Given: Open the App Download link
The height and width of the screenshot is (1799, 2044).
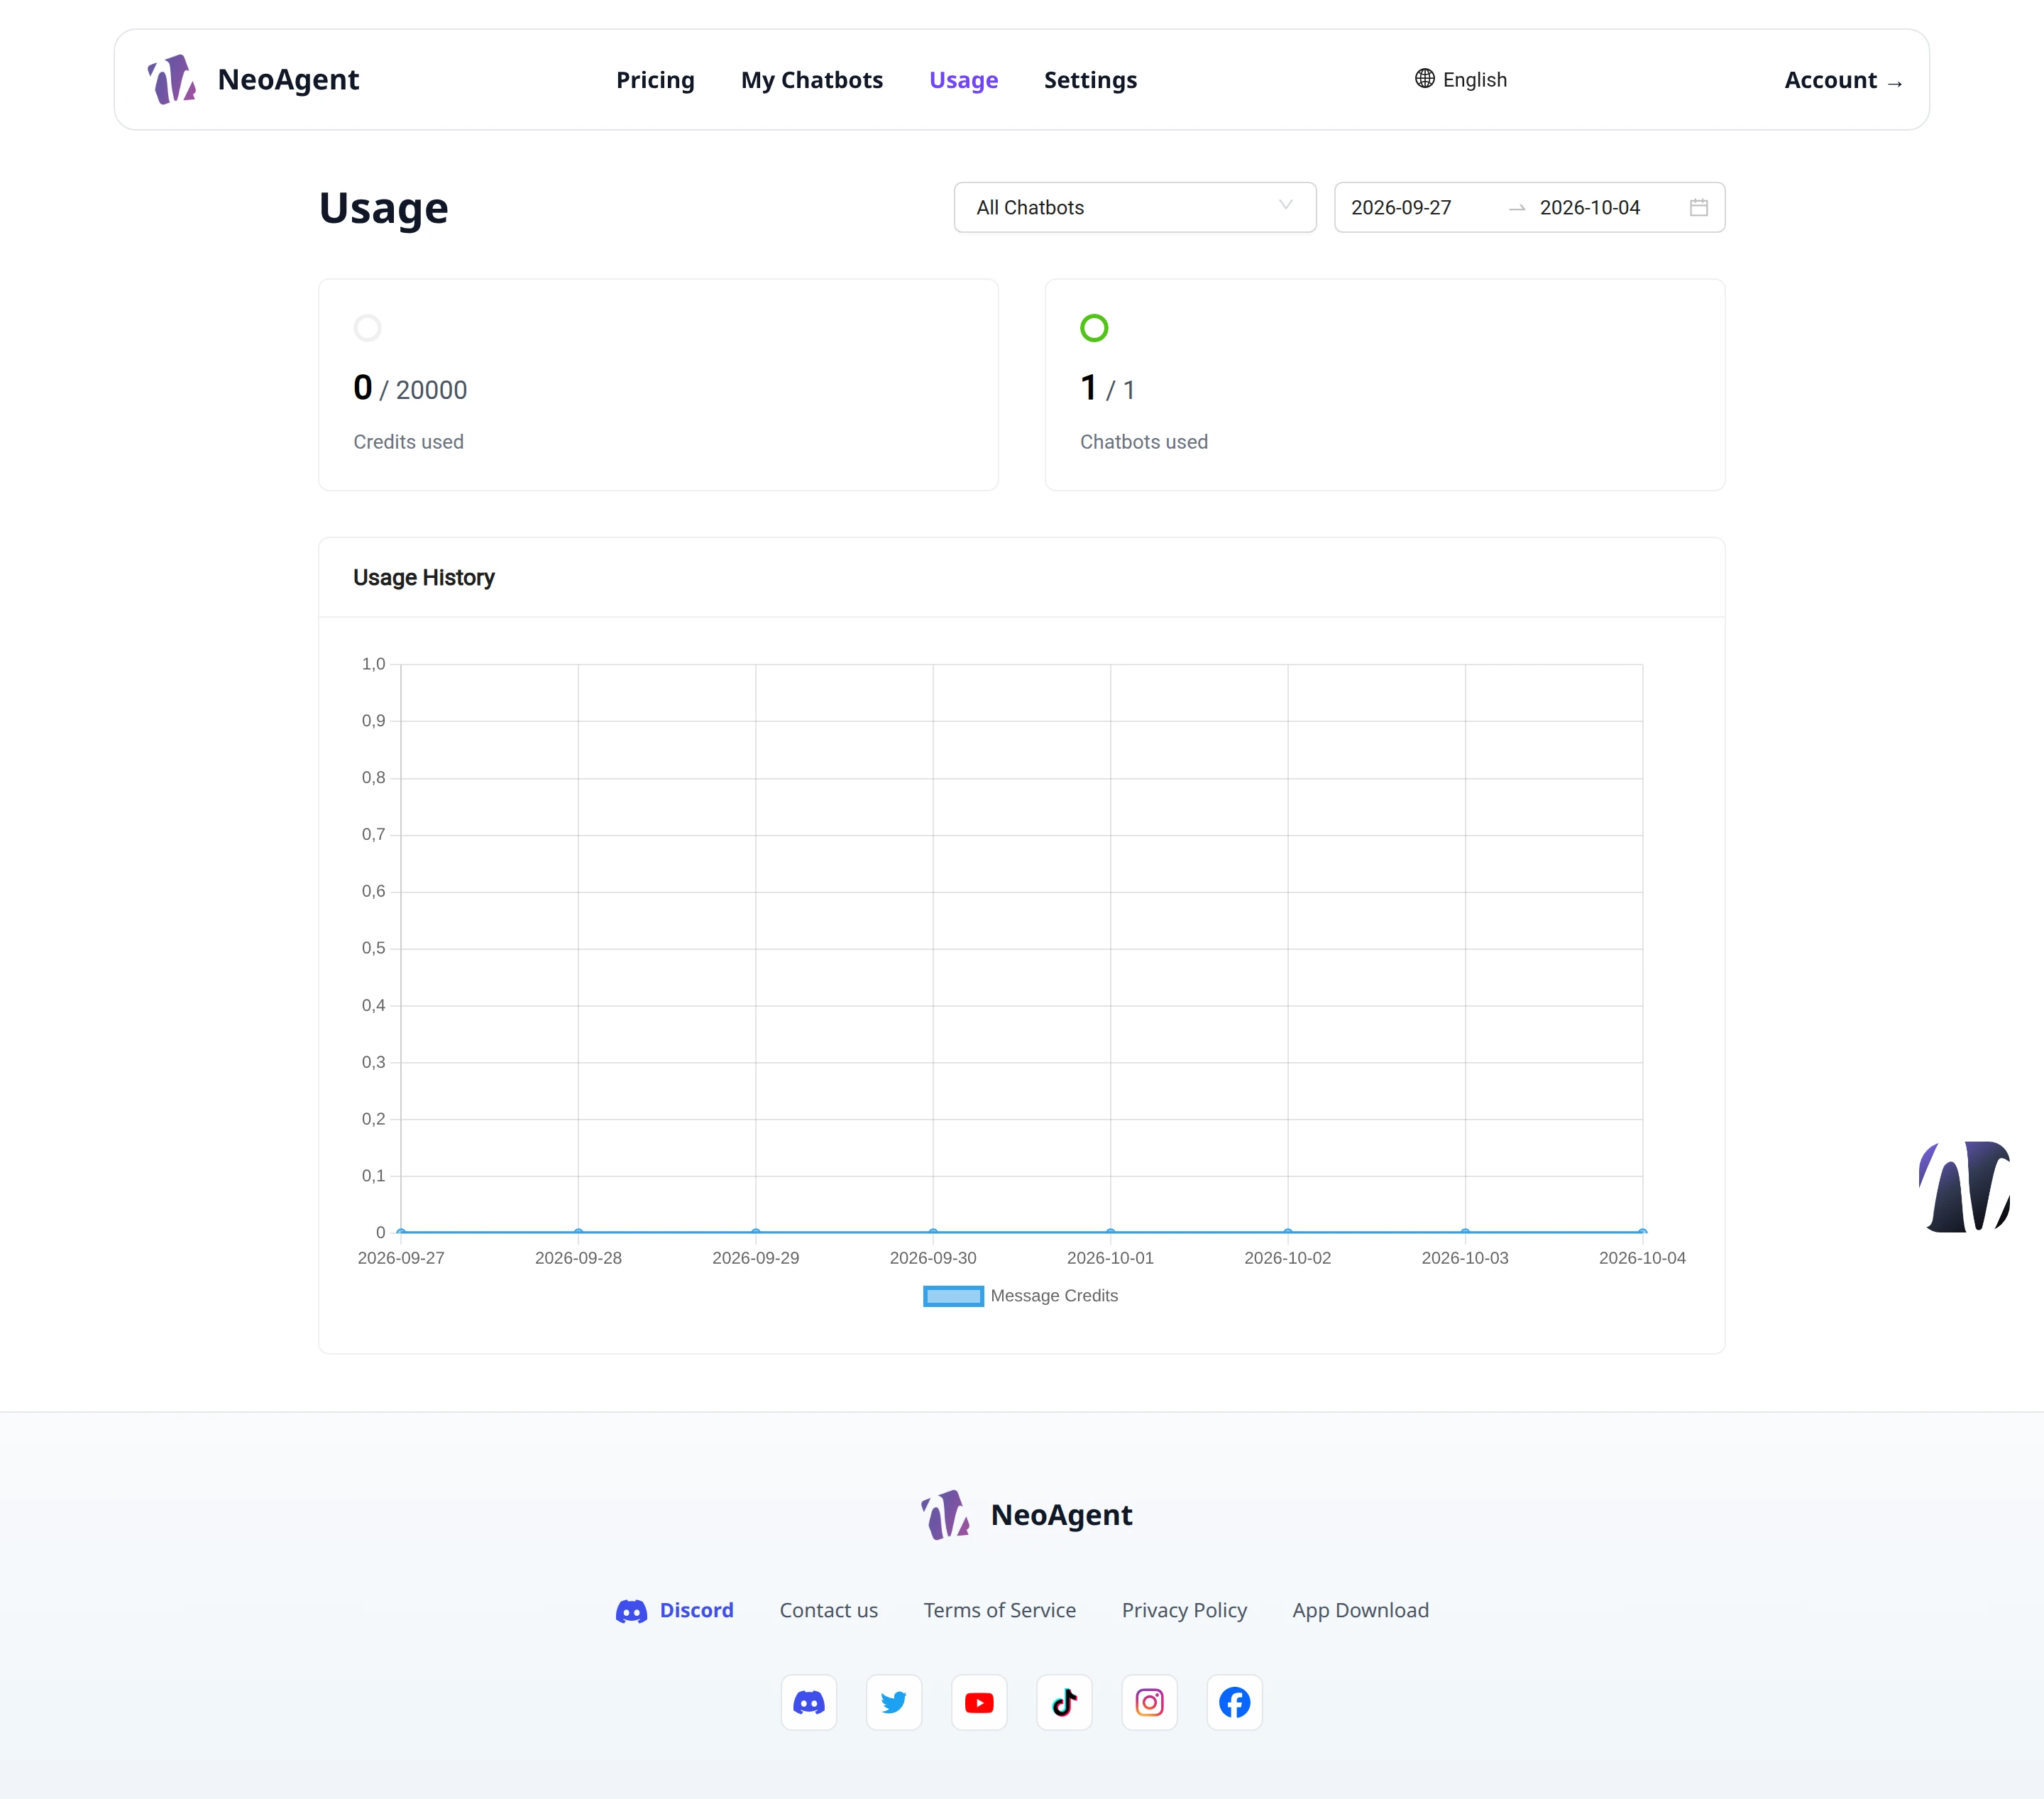Looking at the screenshot, I should coord(1360,1610).
